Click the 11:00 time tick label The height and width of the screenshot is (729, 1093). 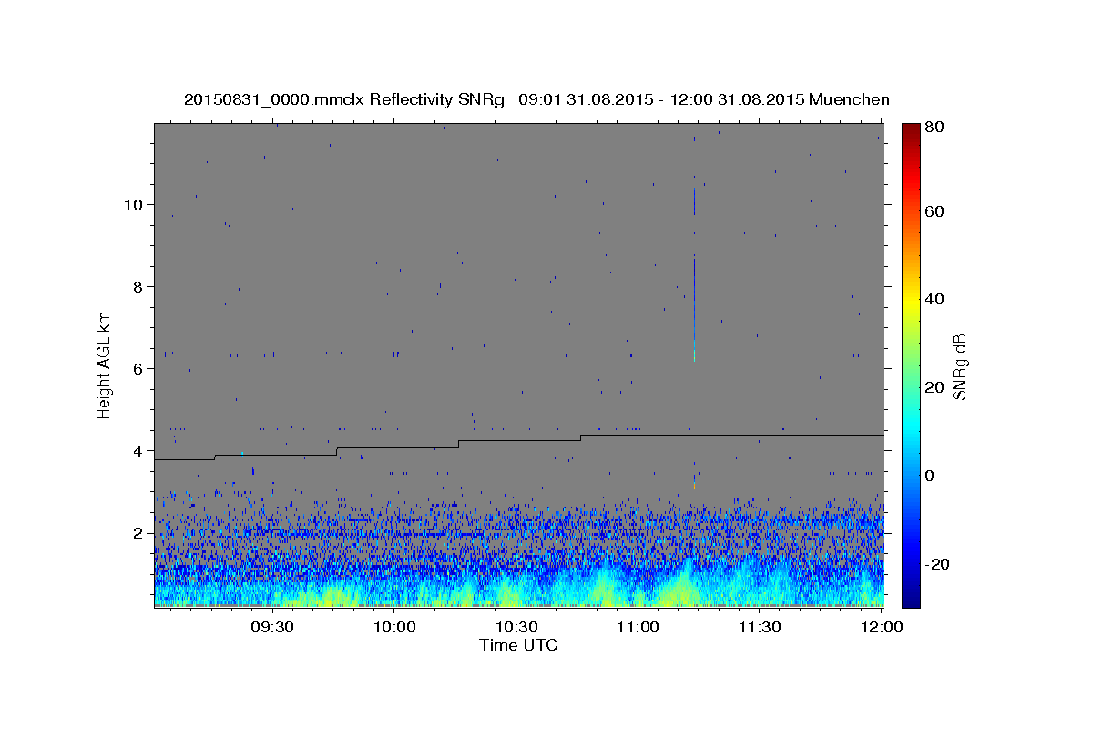(x=638, y=628)
